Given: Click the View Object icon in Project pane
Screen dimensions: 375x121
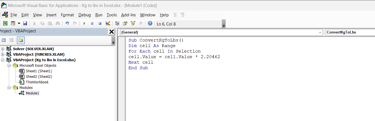Looking at the screenshot, I should point(11,40).
